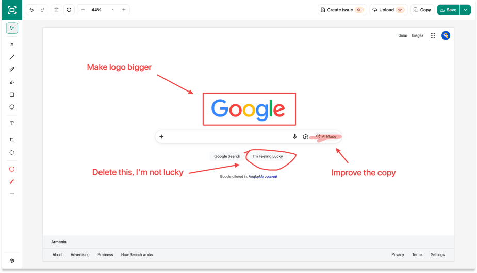Change the line thickness setting
The height and width of the screenshot is (273, 477).
12,194
